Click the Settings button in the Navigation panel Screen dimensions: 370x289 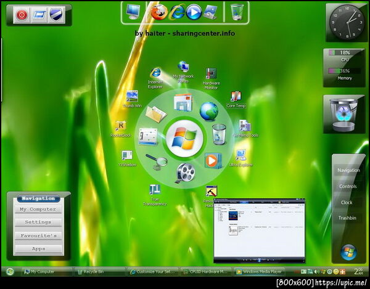38,222
